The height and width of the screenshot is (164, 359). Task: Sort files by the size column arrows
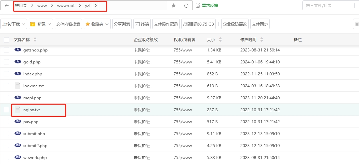coord(220,40)
